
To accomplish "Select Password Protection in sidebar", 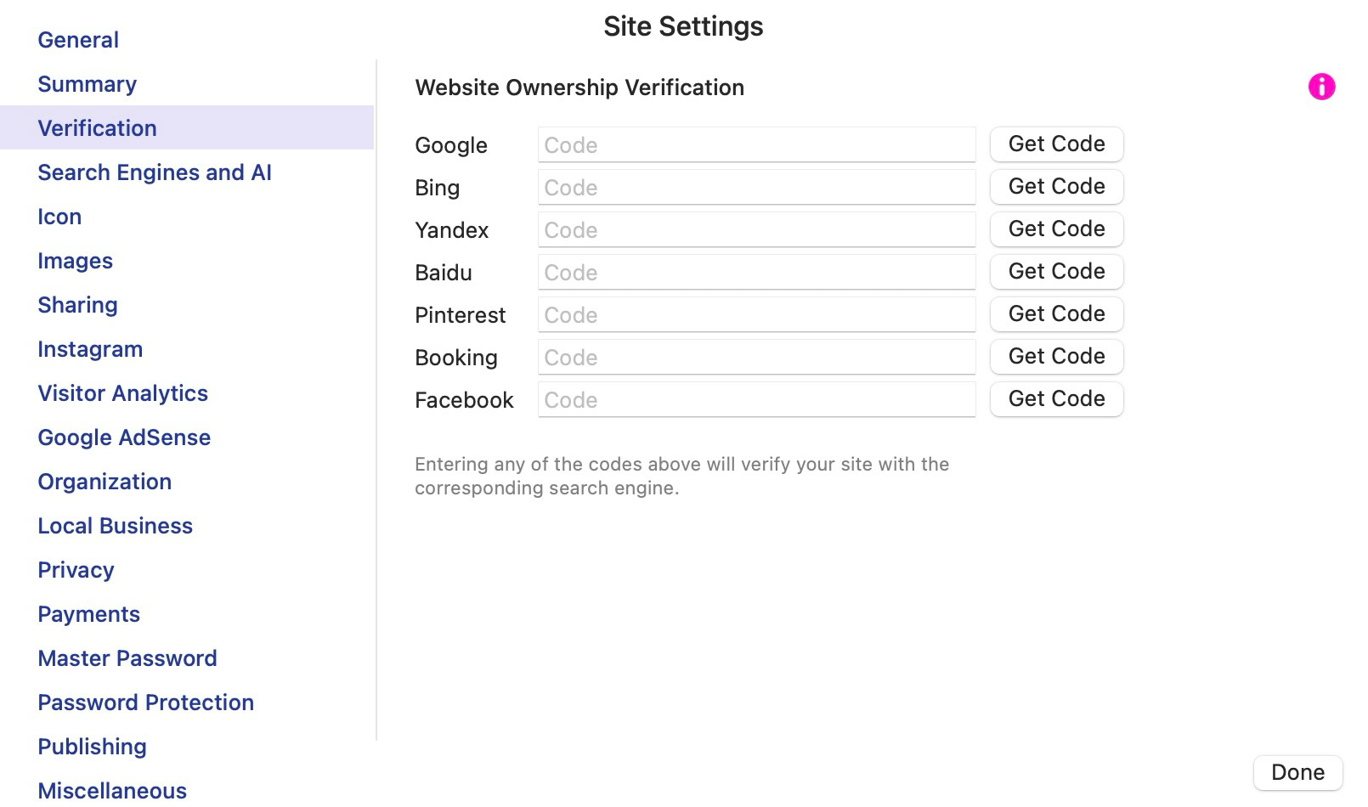I will pyautogui.click(x=145, y=703).
